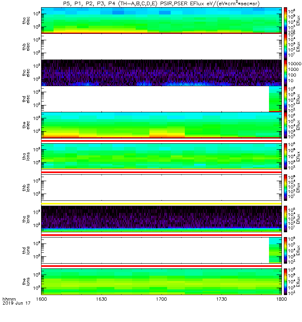302x322 pixels.
Task: Click inside the tha ions spectrogram
Action: coord(161,156)
